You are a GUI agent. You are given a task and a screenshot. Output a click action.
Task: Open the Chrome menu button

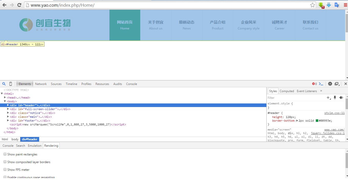pyautogui.click(x=345, y=5)
